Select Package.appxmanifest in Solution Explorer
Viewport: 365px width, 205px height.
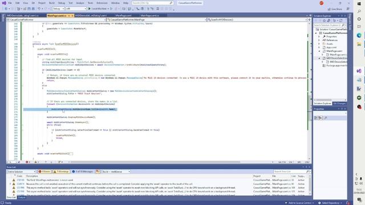point(335,65)
